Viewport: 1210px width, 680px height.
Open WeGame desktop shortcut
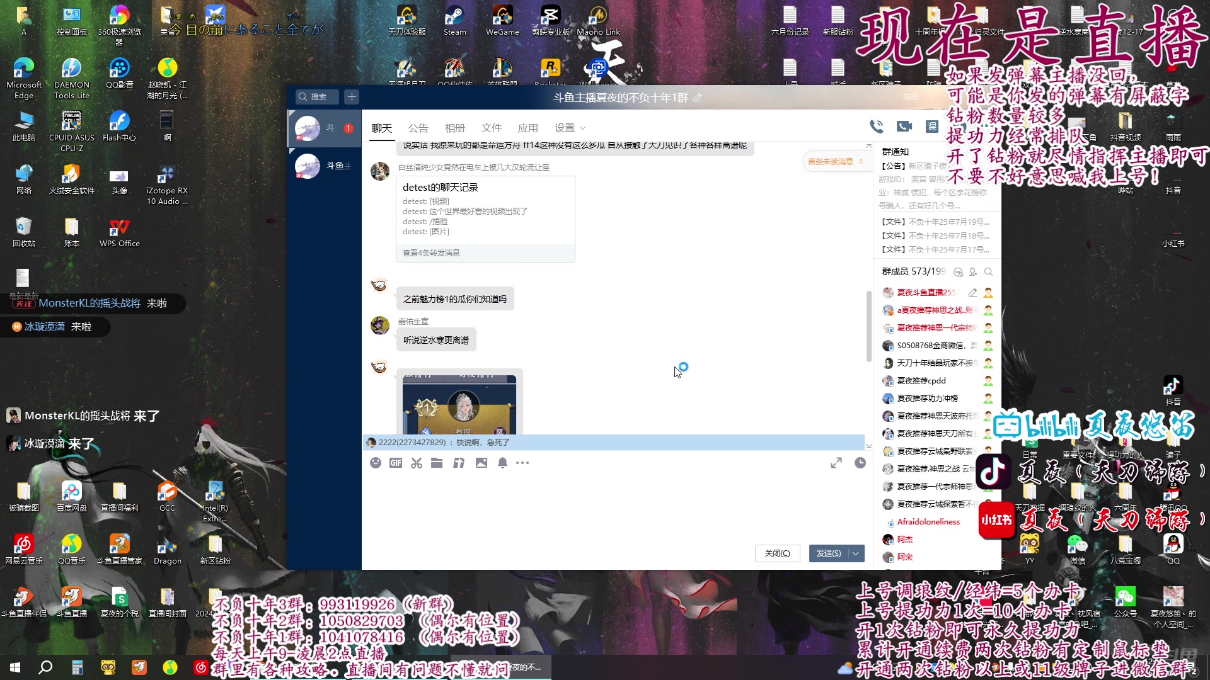coord(502,20)
